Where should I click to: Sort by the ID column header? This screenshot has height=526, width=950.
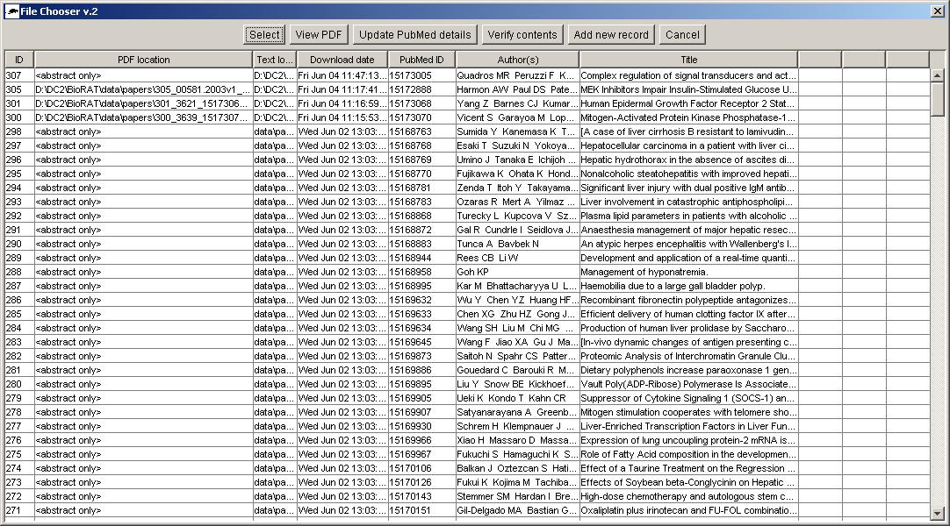18,60
